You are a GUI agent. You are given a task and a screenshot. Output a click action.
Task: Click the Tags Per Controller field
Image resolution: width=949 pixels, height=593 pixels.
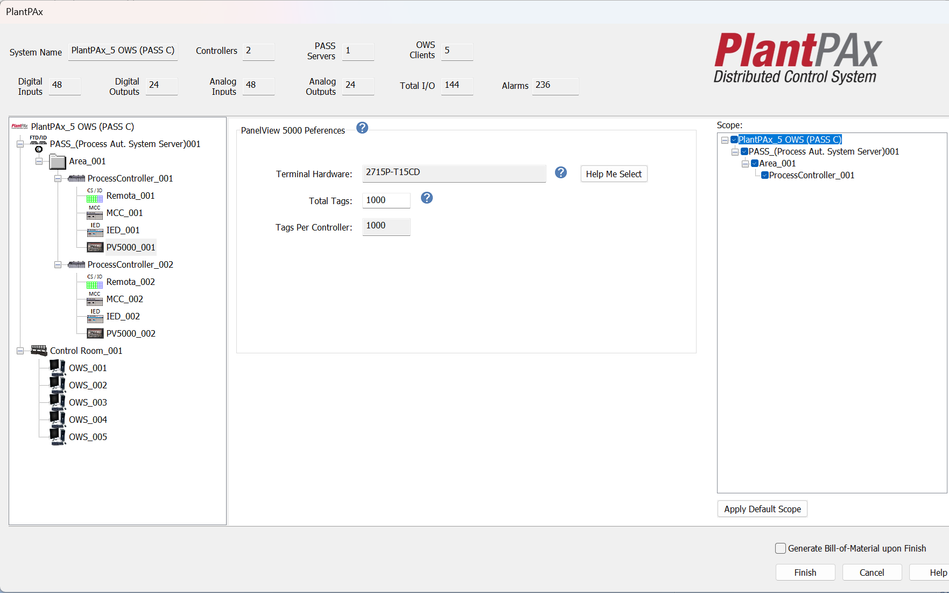pyautogui.click(x=386, y=226)
